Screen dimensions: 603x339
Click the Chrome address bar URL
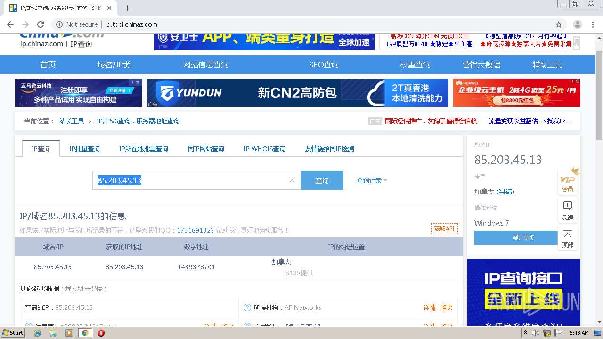tap(131, 24)
